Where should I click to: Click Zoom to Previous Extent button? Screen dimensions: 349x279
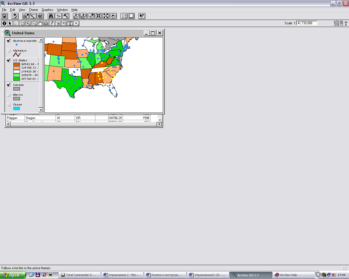[113, 16]
